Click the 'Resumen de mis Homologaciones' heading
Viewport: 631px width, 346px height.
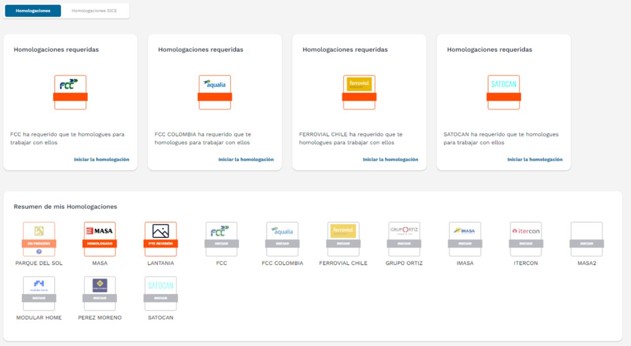[65, 207]
